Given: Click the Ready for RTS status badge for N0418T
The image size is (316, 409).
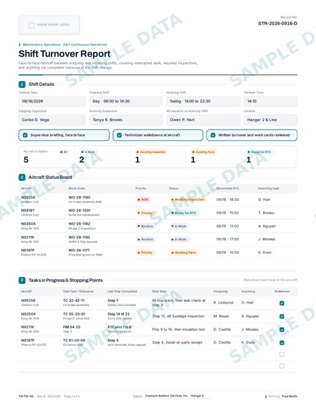Looking at the screenshot, I should pyautogui.click(x=183, y=213).
